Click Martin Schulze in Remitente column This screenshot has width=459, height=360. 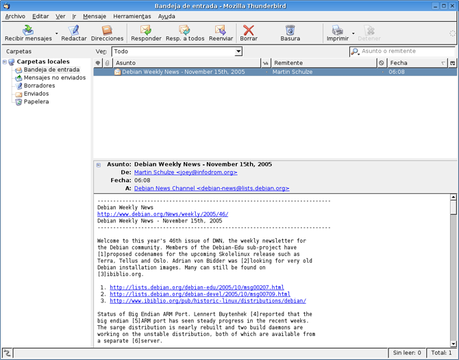[x=292, y=72]
